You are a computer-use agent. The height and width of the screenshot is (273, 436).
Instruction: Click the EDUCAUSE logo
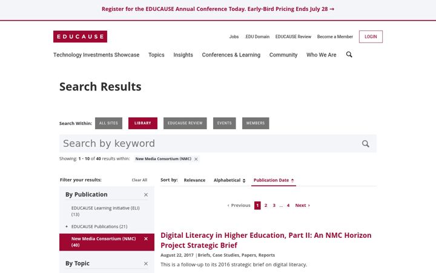(x=80, y=36)
